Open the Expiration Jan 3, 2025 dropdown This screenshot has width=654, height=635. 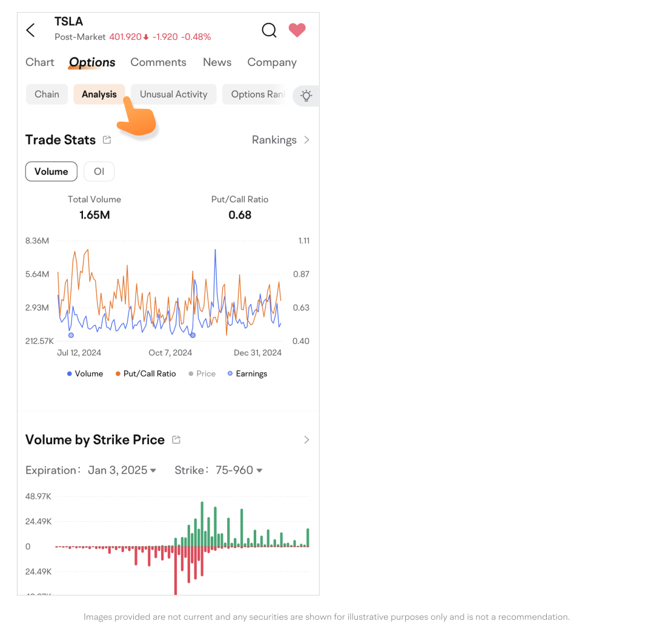[122, 470]
